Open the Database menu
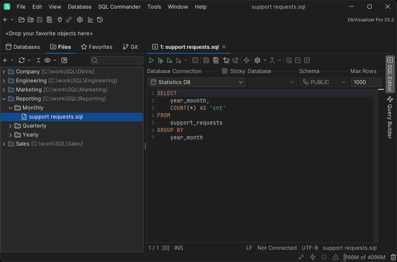397x262 pixels. pyautogui.click(x=79, y=7)
